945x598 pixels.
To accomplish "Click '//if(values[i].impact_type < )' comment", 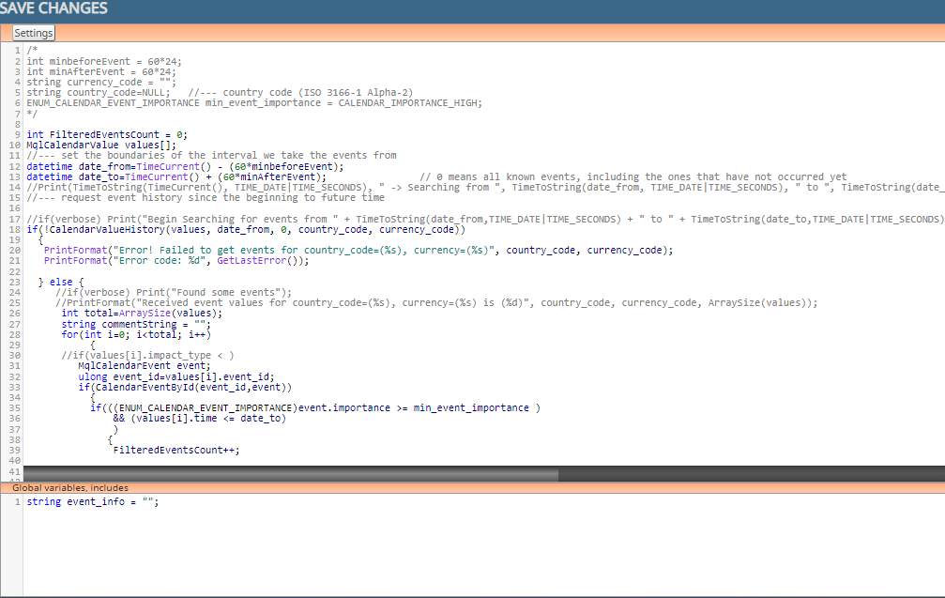I will [x=147, y=355].
